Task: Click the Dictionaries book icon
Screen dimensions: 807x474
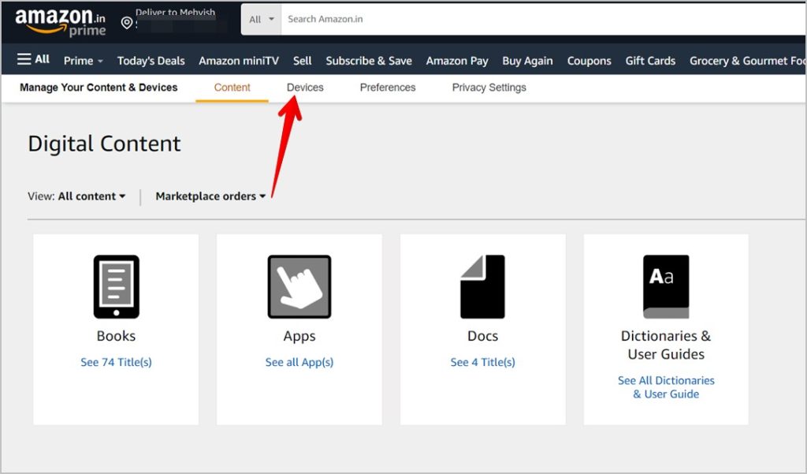Action: (x=666, y=286)
